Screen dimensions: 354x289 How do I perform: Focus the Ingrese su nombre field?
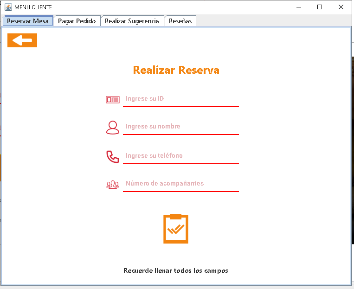181,127
